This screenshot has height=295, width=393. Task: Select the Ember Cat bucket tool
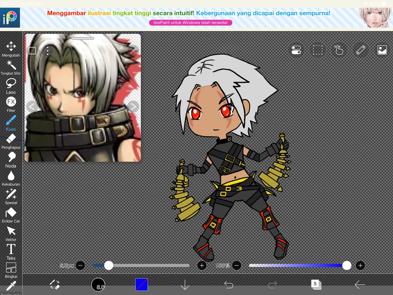coord(11,215)
